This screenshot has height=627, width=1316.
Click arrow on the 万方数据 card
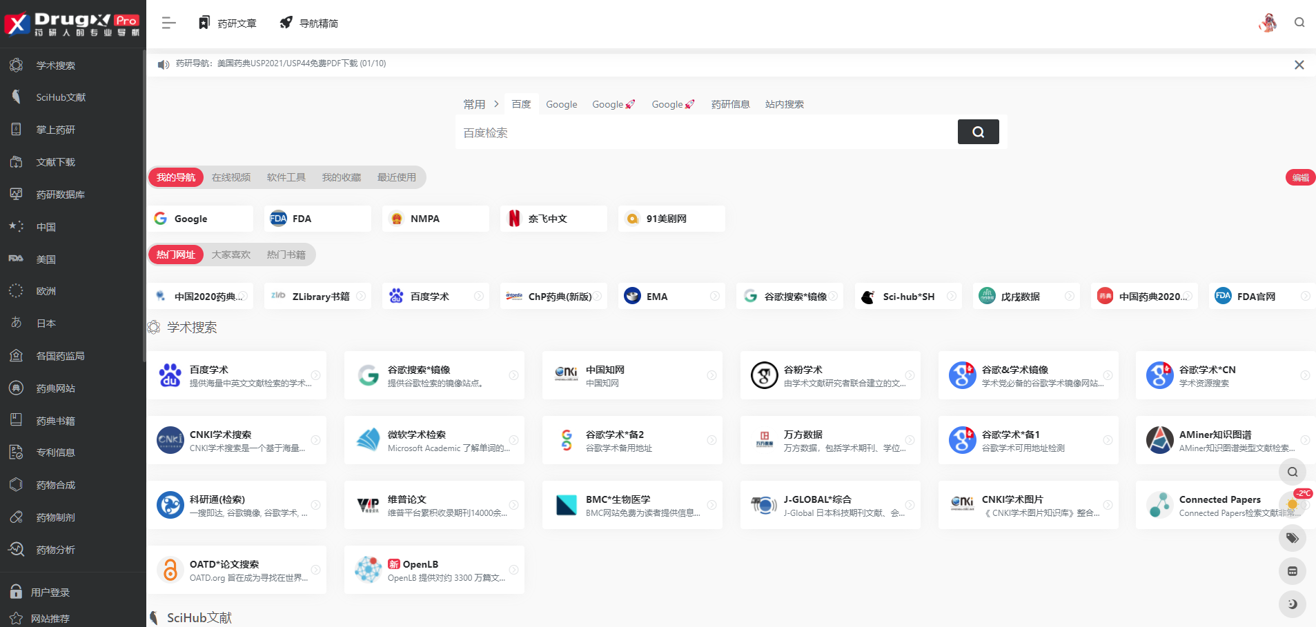pos(910,440)
